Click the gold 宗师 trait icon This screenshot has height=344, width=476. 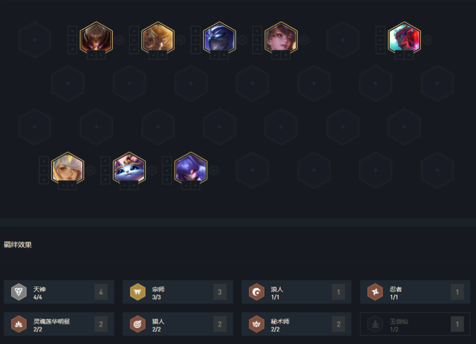(138, 292)
